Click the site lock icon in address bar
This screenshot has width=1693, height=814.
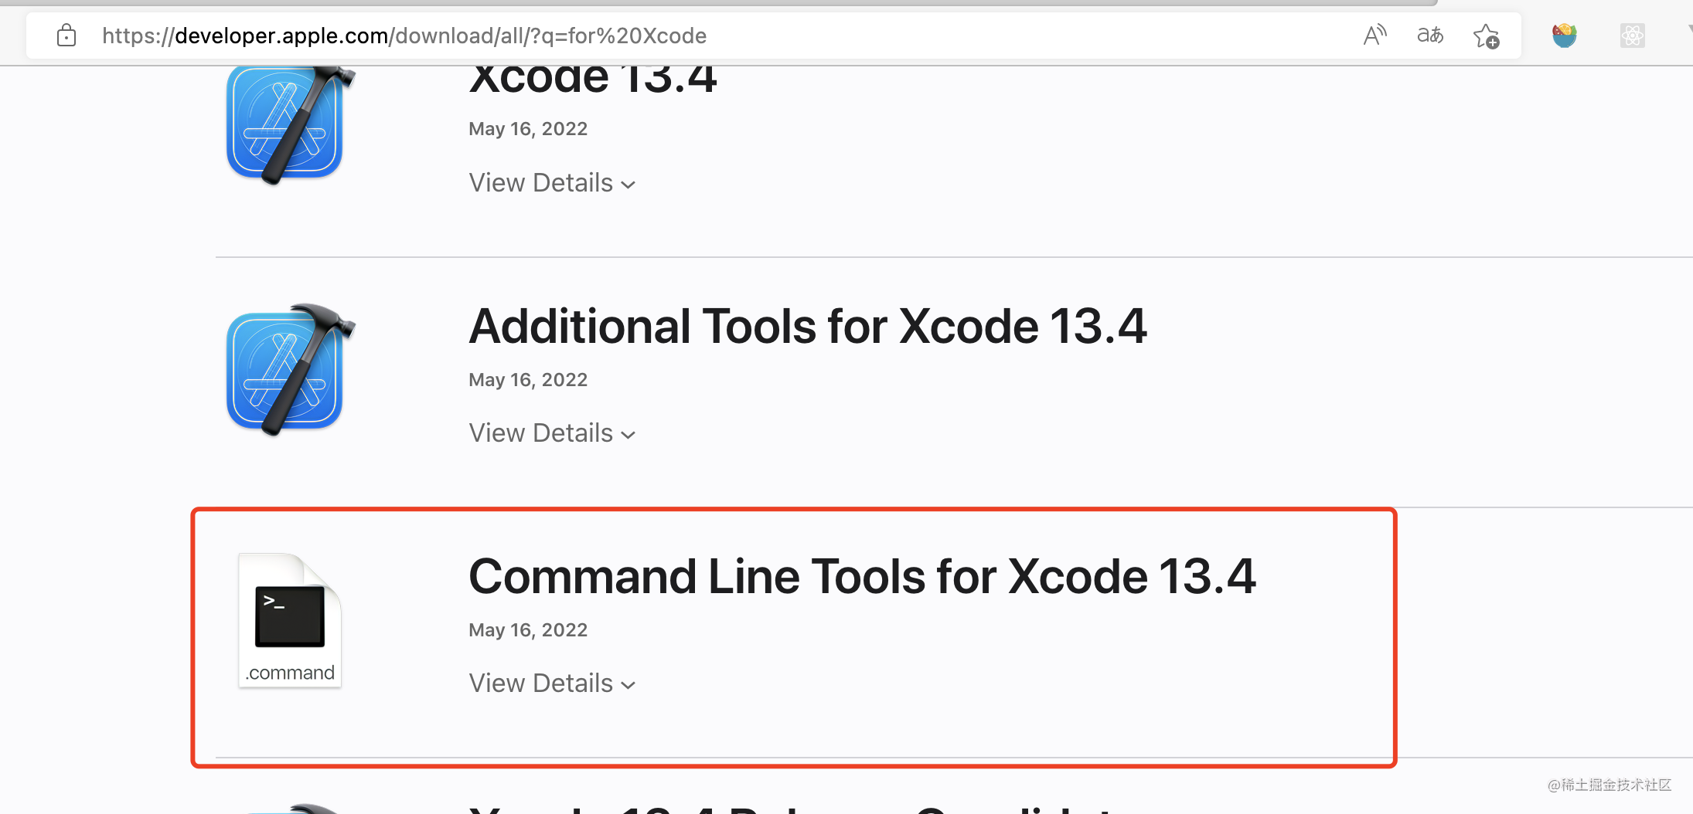tap(66, 36)
